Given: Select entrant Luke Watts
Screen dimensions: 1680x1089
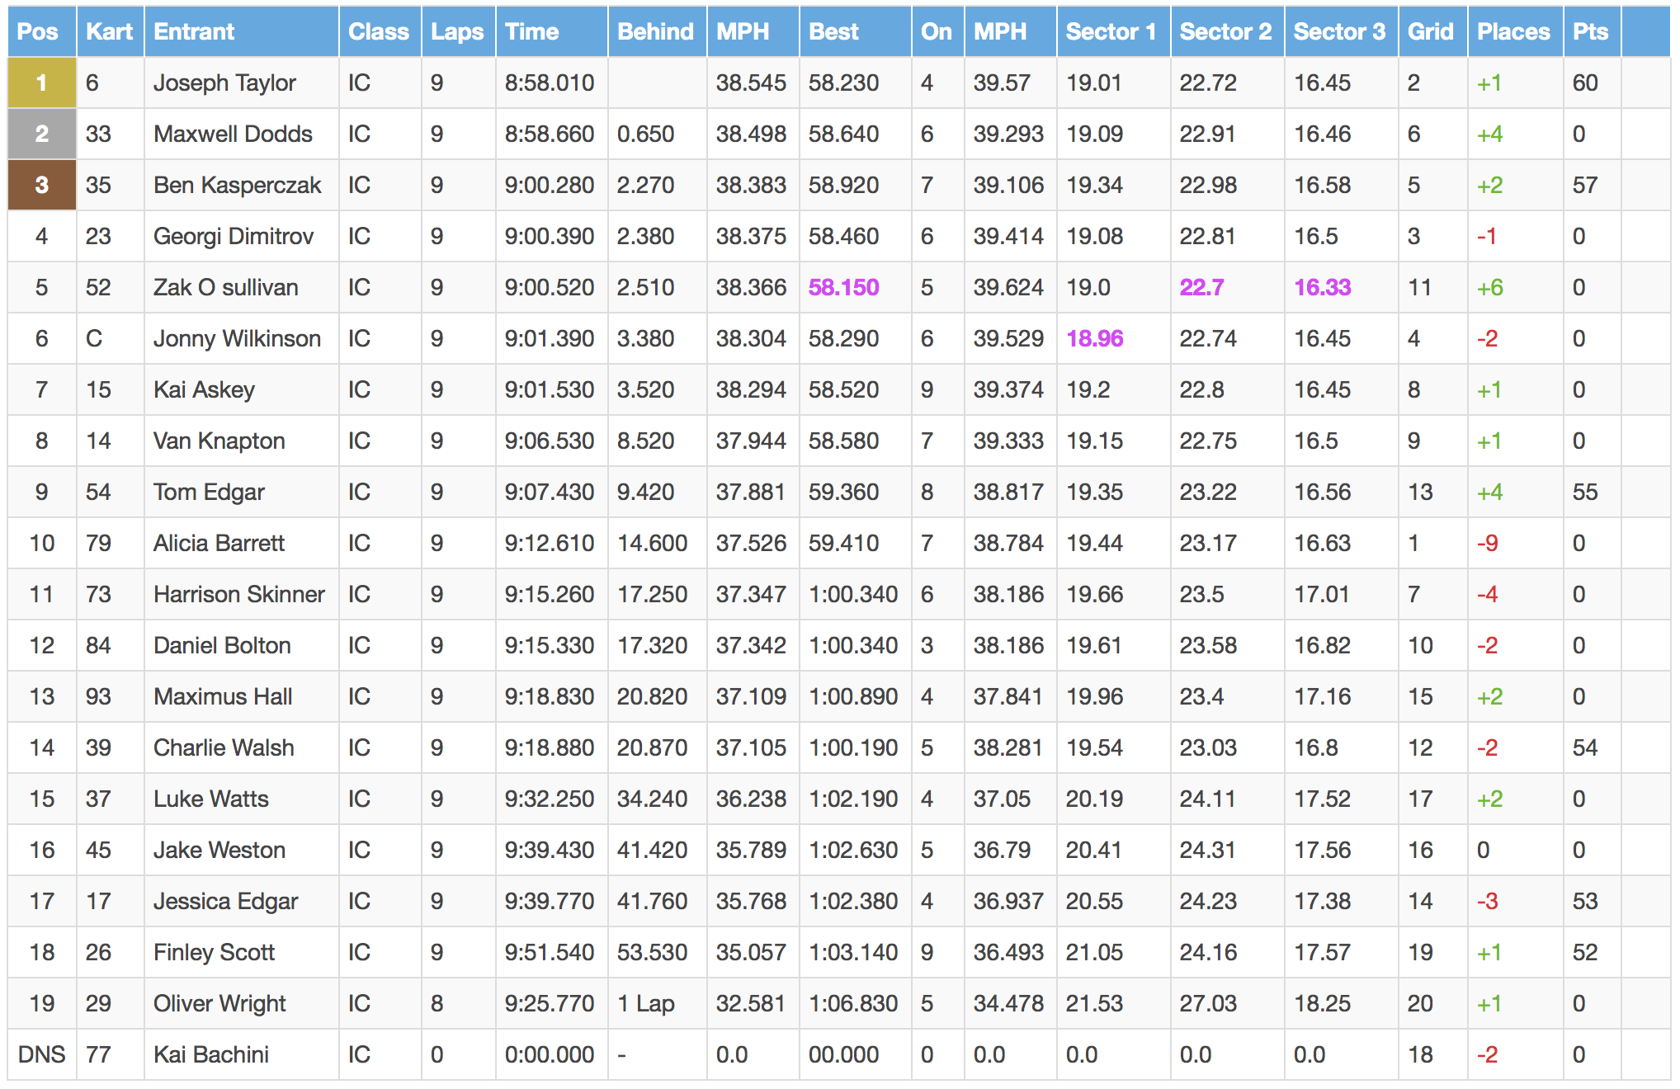Looking at the screenshot, I should (x=211, y=799).
